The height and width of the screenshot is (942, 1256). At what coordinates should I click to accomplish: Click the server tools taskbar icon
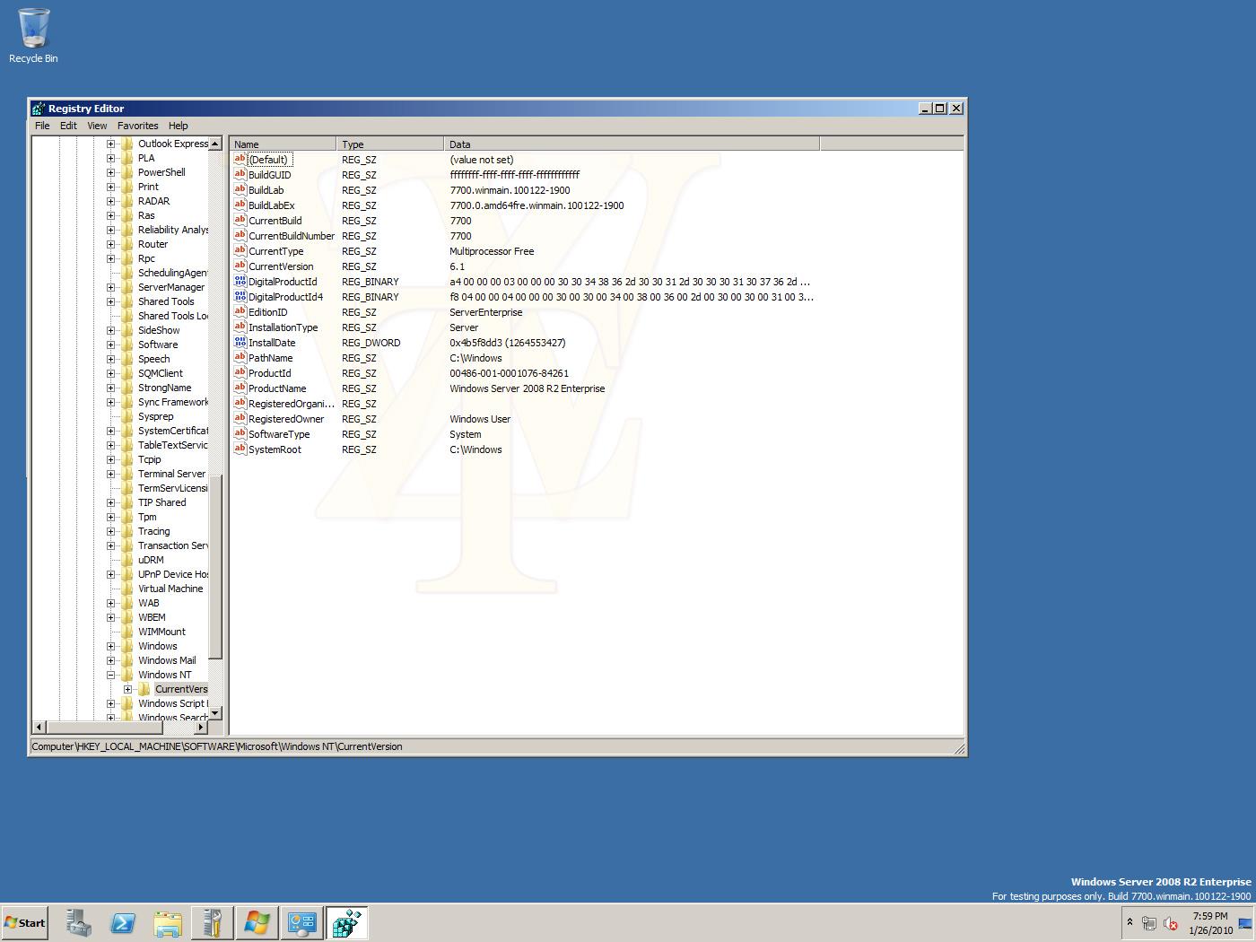click(213, 923)
